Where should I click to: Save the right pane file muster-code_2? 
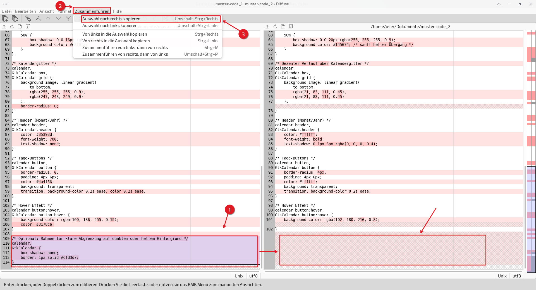tap(283, 26)
